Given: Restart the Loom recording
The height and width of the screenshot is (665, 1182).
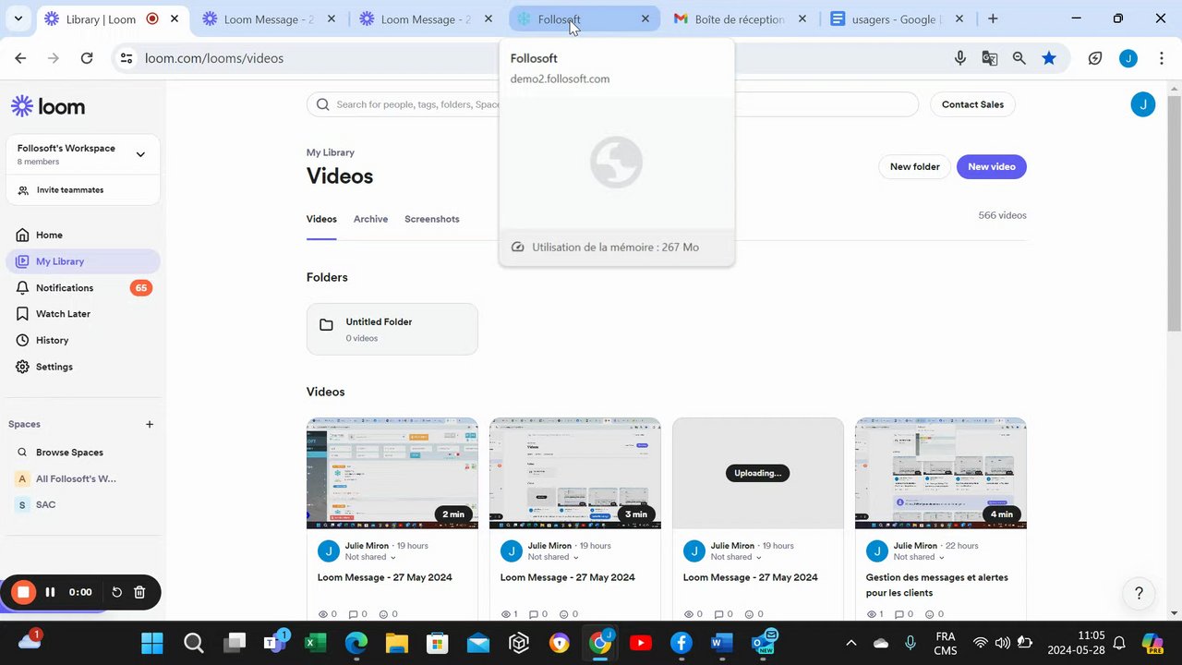Looking at the screenshot, I should tap(117, 592).
